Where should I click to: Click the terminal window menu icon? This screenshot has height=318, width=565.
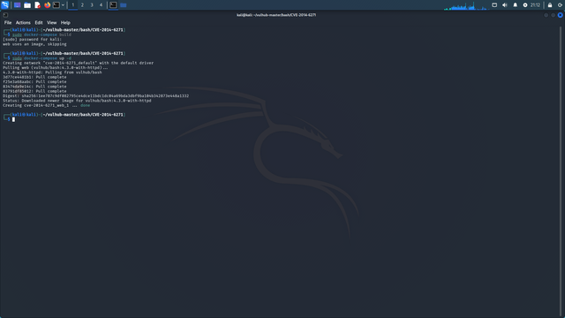point(5,15)
